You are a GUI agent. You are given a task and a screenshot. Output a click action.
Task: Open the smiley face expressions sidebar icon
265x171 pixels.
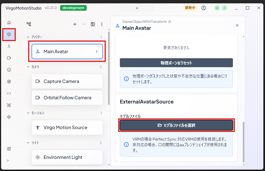point(9,70)
